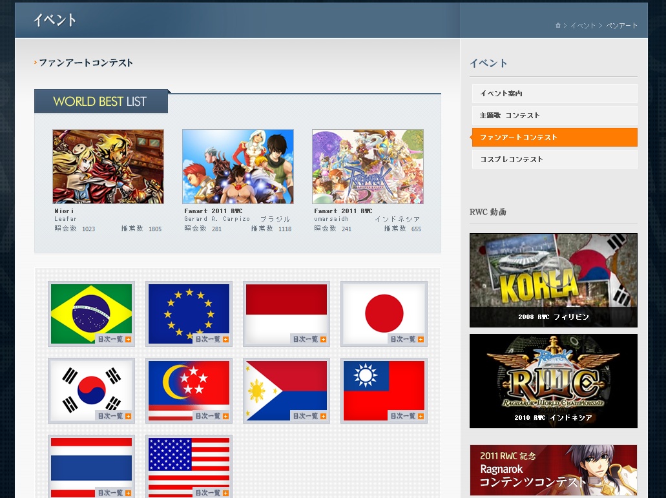Open 目次一覧 on the Malaysia-Singapore flag
Screen dimensions: 666x498
coord(211,416)
